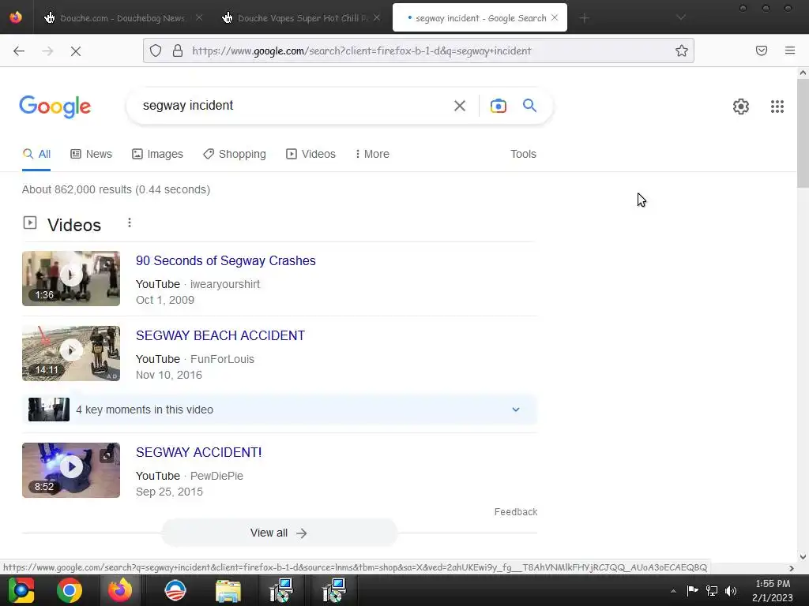Select the All results tab
The width and height of the screenshot is (809, 606).
(x=36, y=154)
